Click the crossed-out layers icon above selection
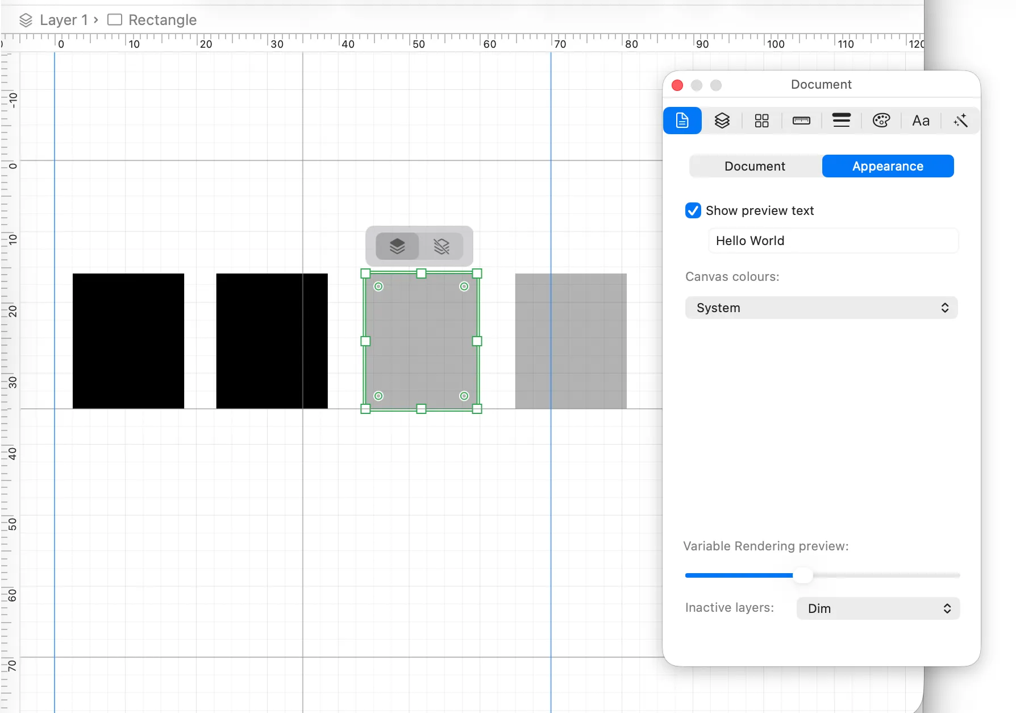Image resolution: width=1016 pixels, height=713 pixels. pos(442,246)
